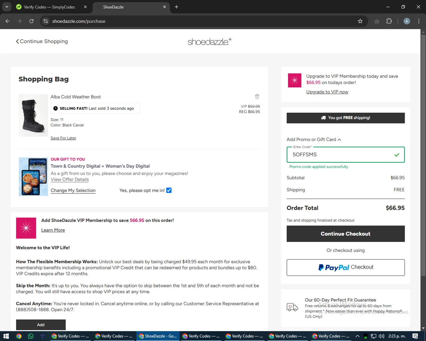The width and height of the screenshot is (426, 341).
Task: Click the shoedazzle logo
Action: pos(210,41)
